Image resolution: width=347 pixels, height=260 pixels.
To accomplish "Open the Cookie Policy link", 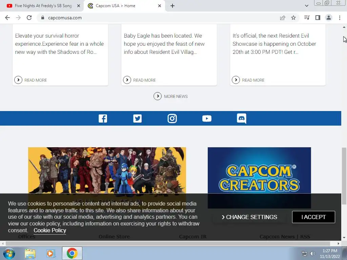I will tap(50, 230).
